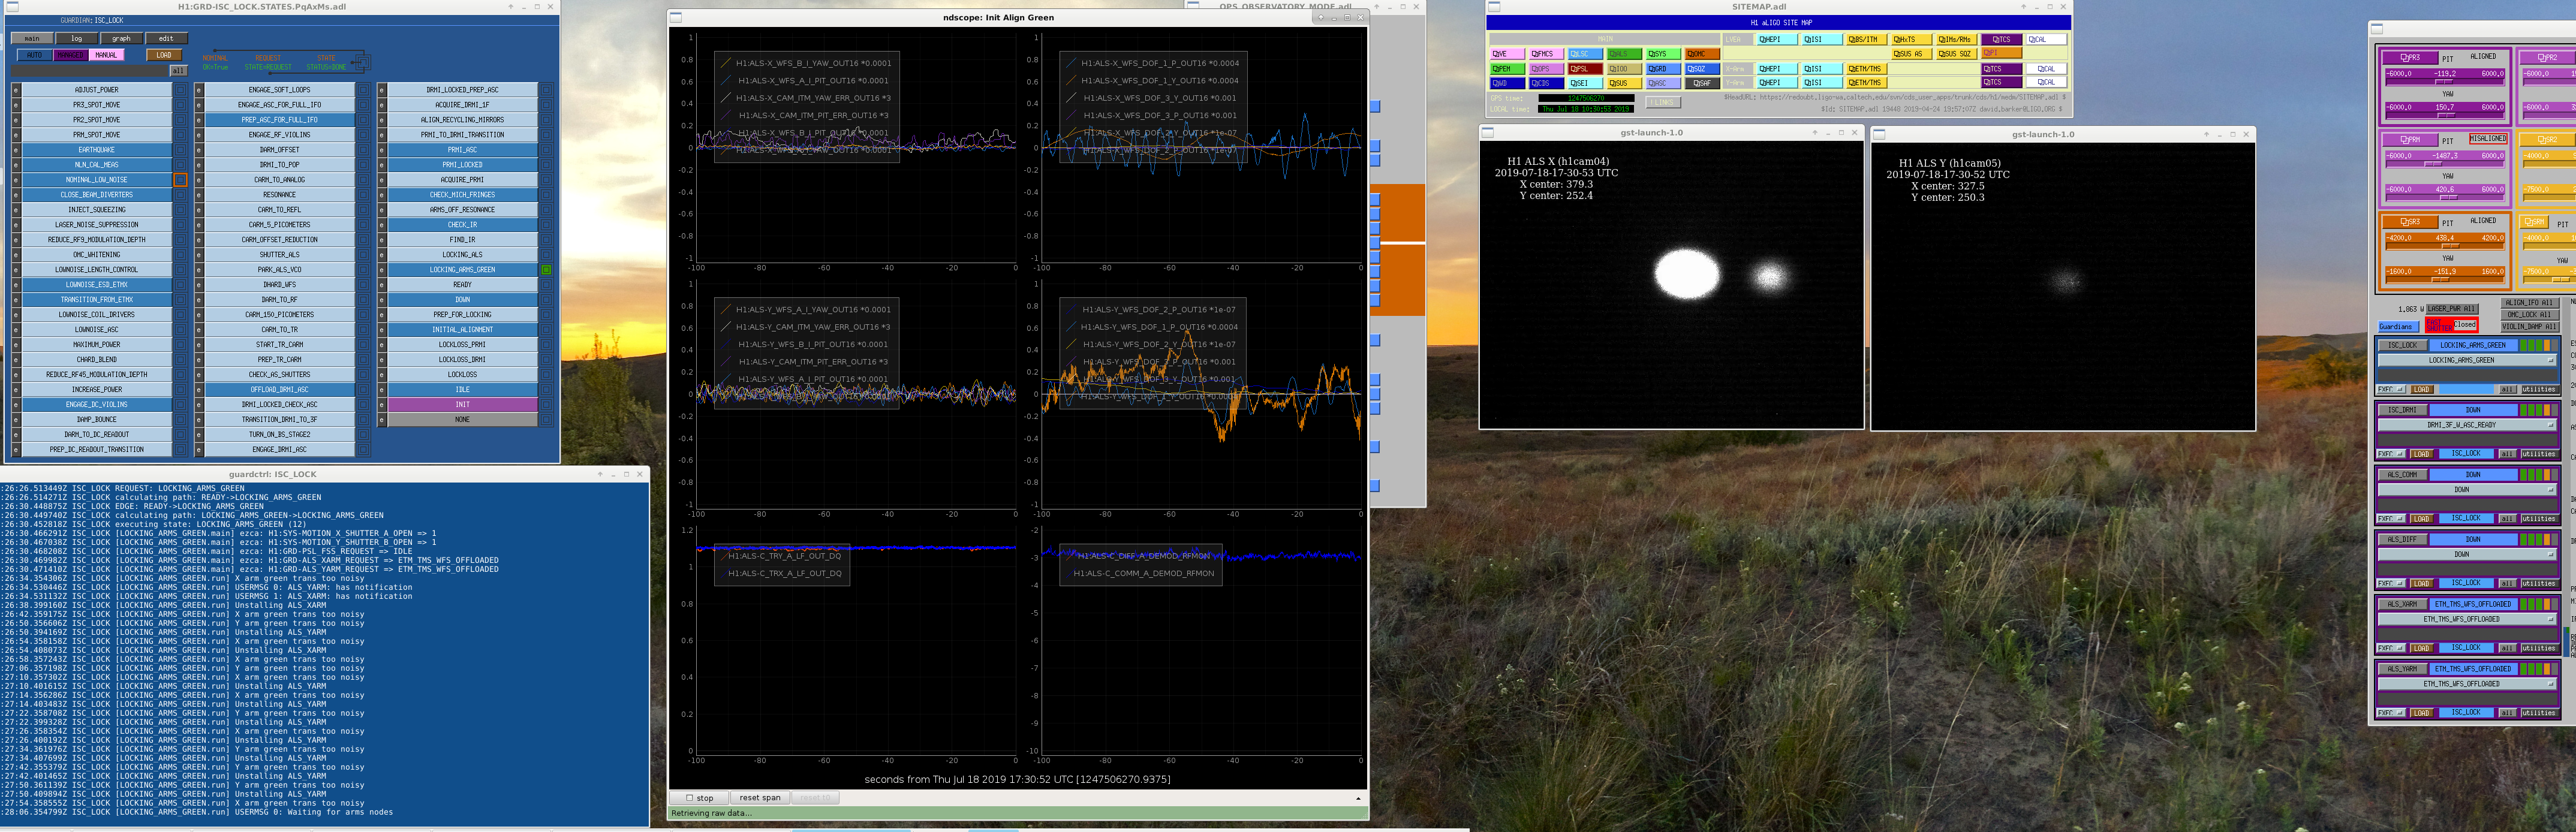This screenshot has width=2576, height=832.
Task: Open the EXEC mode dropdown under ISC_LOCK
Action: pos(2391,389)
